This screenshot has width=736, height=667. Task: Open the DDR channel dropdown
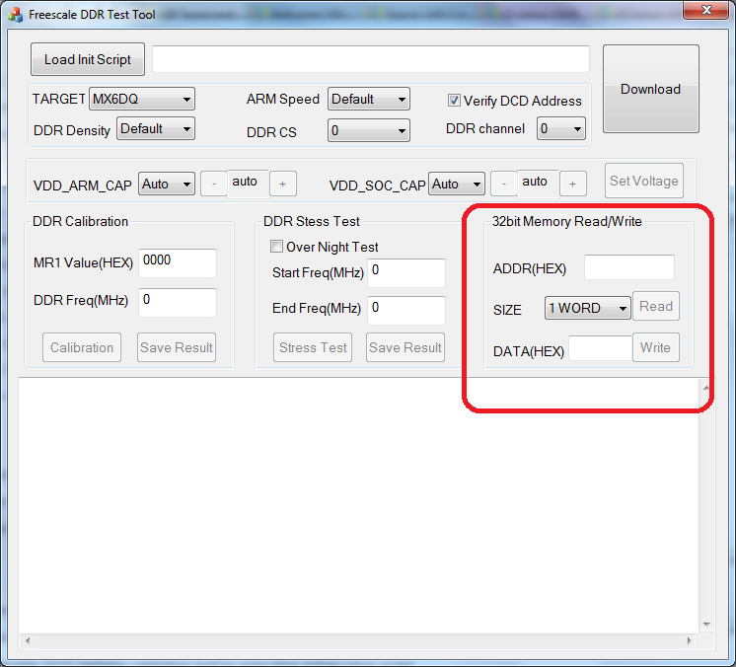[561, 128]
